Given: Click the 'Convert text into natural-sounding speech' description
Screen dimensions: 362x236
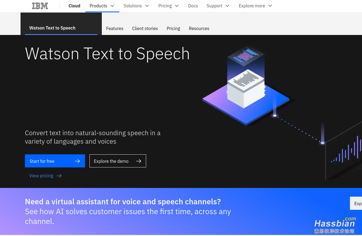Looking at the screenshot, I should click(93, 137).
